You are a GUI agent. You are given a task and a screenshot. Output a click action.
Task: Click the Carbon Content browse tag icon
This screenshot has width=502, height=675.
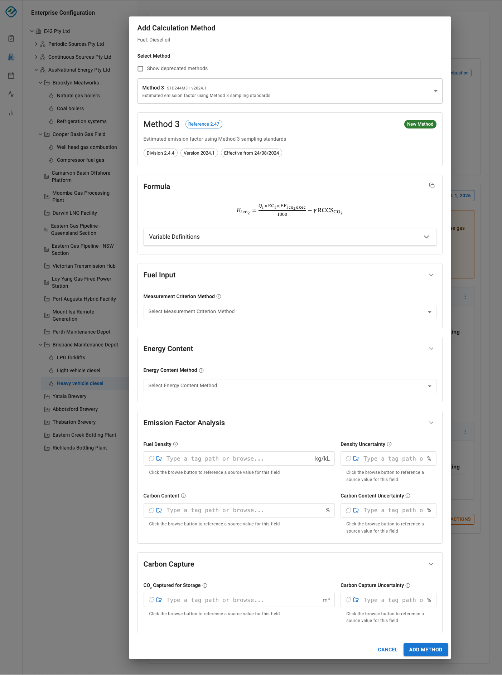tap(159, 510)
